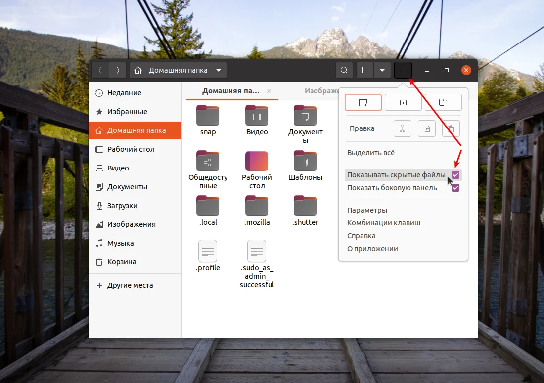Open the search in the file manager
The width and height of the screenshot is (544, 383).
tap(344, 70)
